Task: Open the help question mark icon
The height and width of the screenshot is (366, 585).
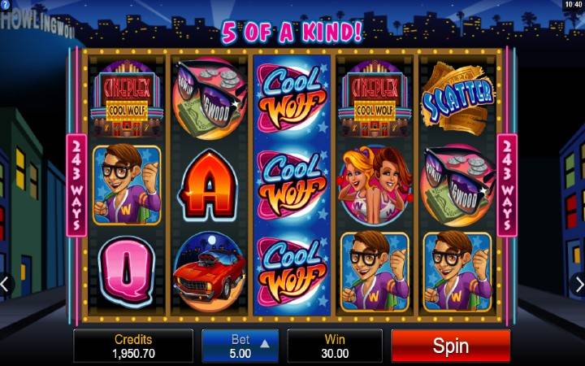Action: [x=5, y=5]
